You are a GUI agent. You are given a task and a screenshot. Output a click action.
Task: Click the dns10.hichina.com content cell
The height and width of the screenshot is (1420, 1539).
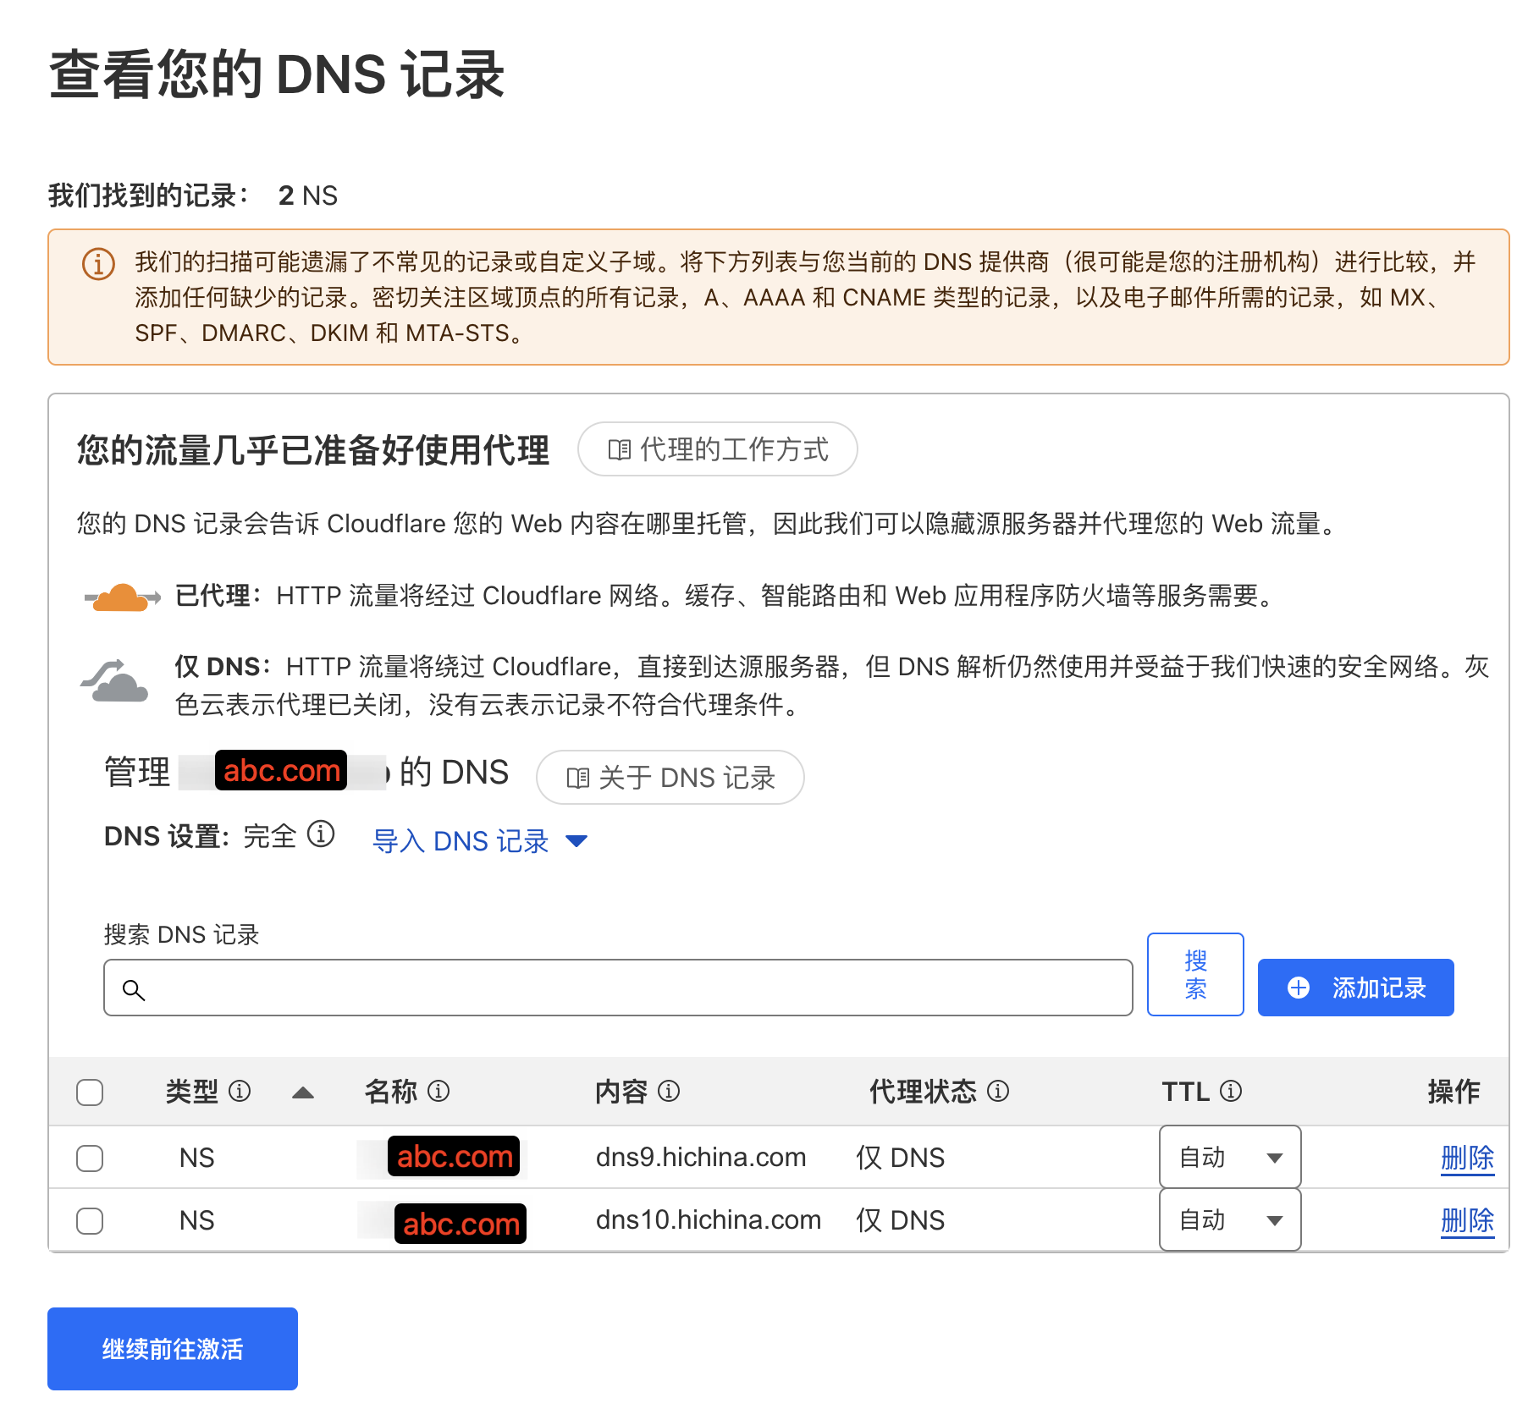[x=709, y=1219]
